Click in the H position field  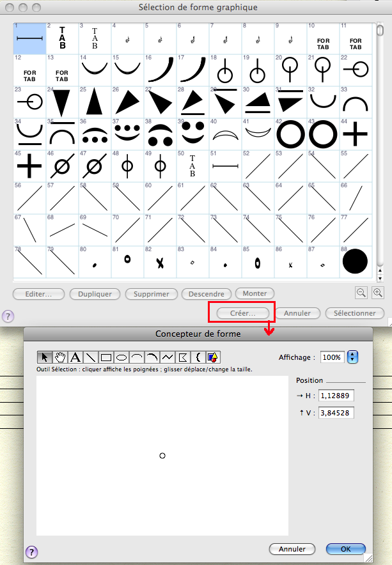point(336,396)
